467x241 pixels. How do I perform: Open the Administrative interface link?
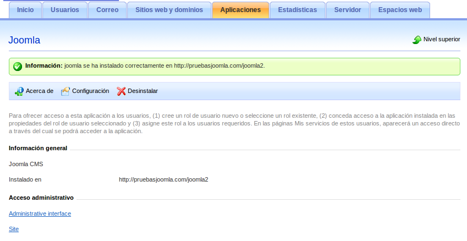[x=40, y=213]
